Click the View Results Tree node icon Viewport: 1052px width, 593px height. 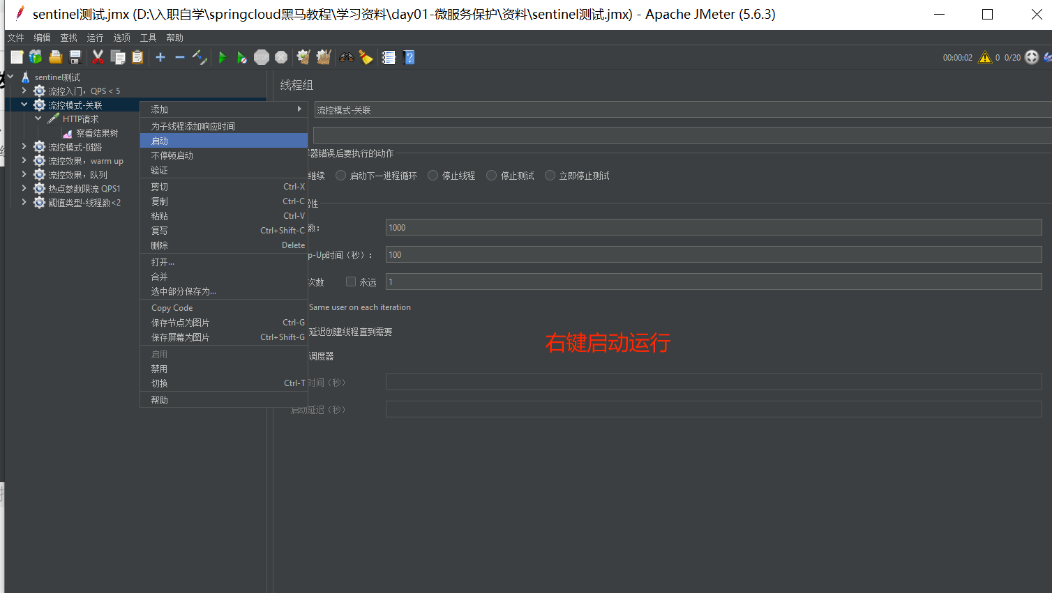68,133
